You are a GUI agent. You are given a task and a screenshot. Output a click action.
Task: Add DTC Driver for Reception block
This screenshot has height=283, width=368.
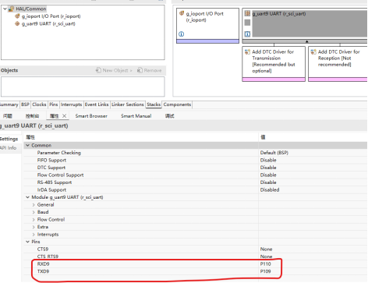pos(338,64)
